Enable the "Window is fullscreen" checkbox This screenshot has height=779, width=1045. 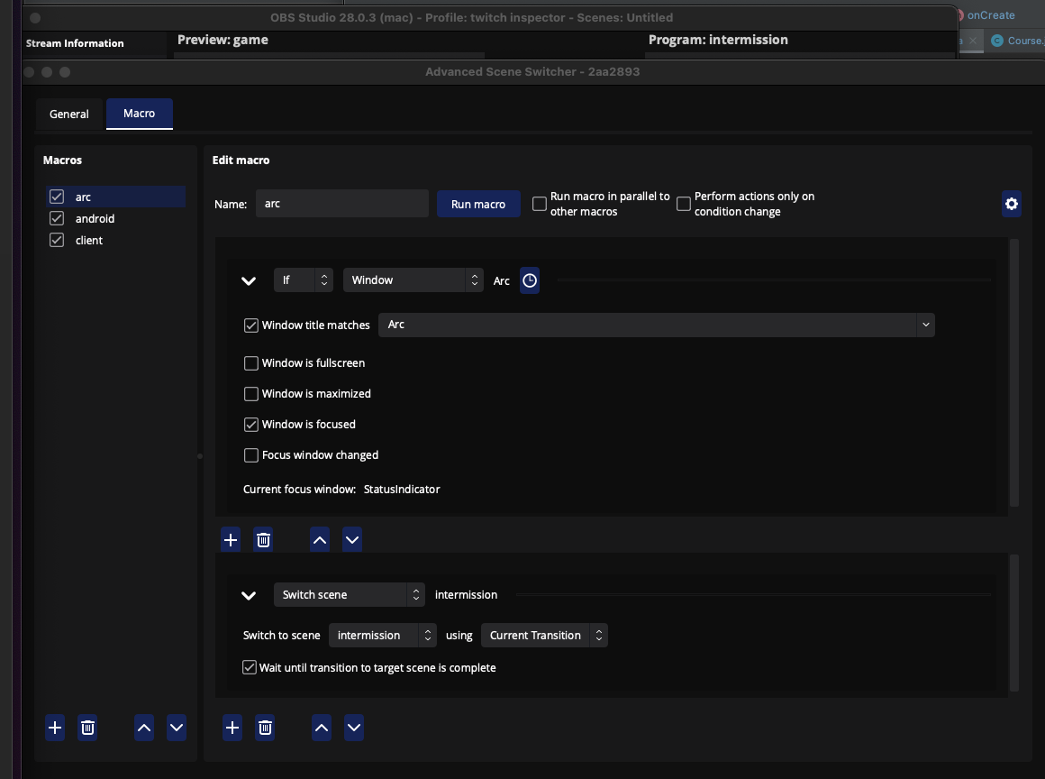pos(251,363)
